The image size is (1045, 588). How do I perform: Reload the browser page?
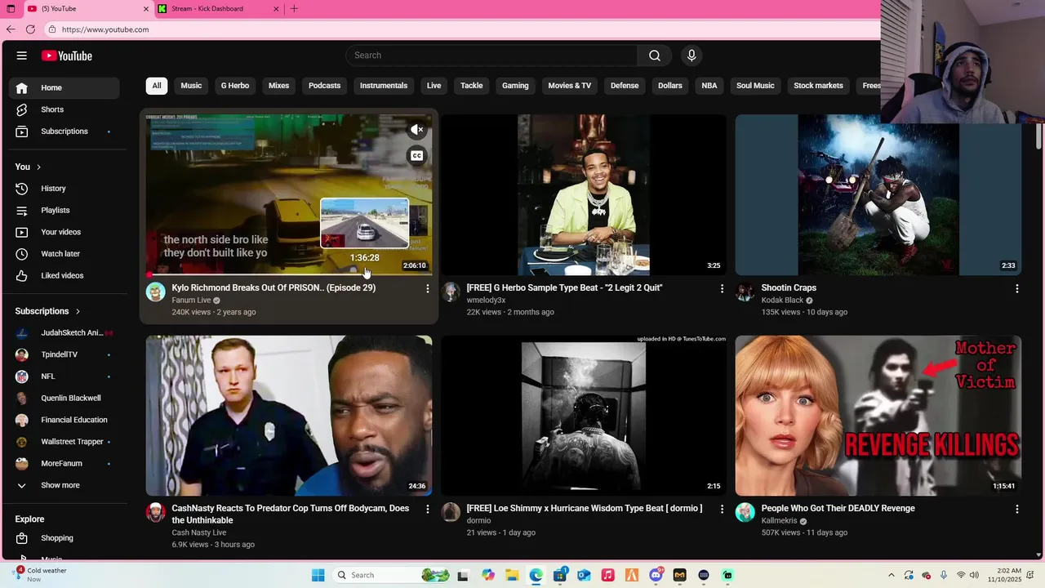pyautogui.click(x=30, y=29)
